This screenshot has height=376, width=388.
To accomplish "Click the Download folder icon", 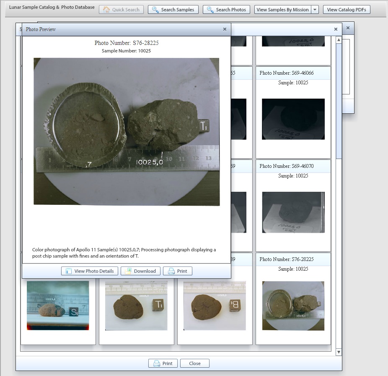I will pyautogui.click(x=128, y=271).
